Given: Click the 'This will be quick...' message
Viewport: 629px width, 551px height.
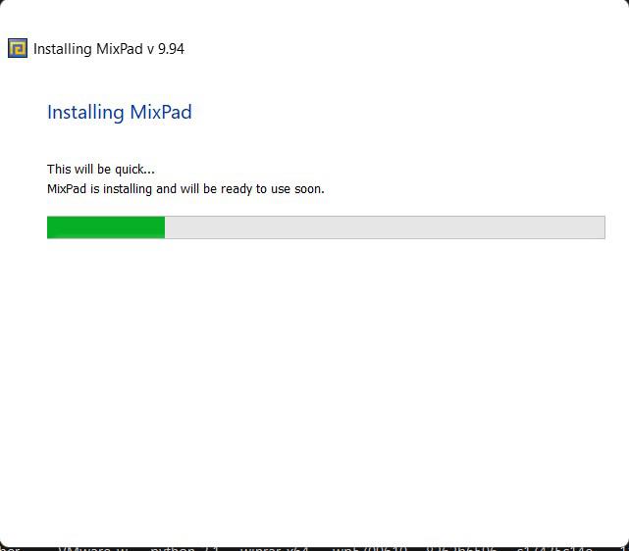Looking at the screenshot, I should (101, 169).
